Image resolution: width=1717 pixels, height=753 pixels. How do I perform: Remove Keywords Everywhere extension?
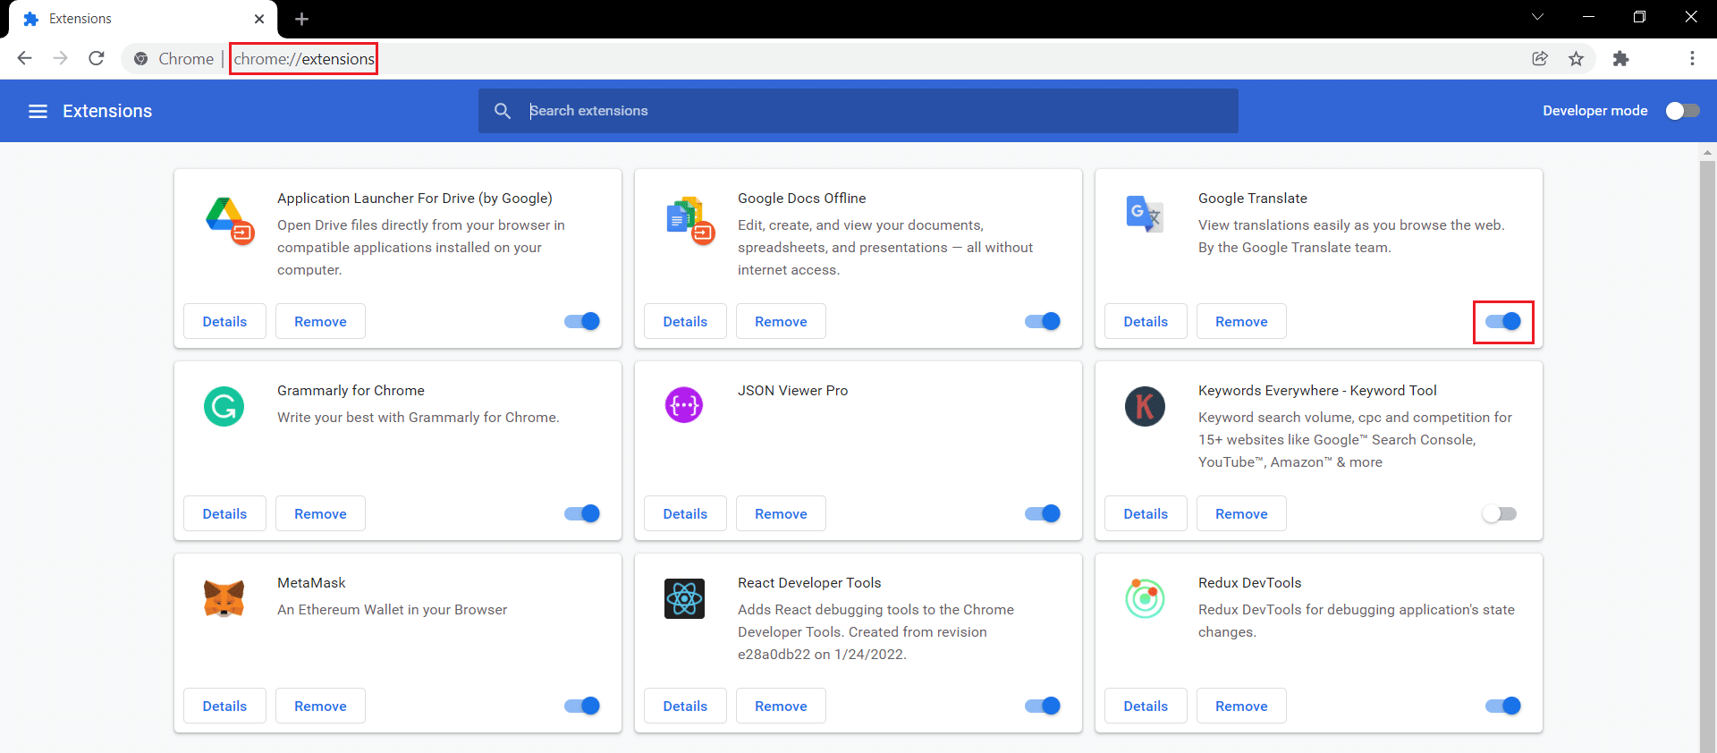click(1241, 513)
